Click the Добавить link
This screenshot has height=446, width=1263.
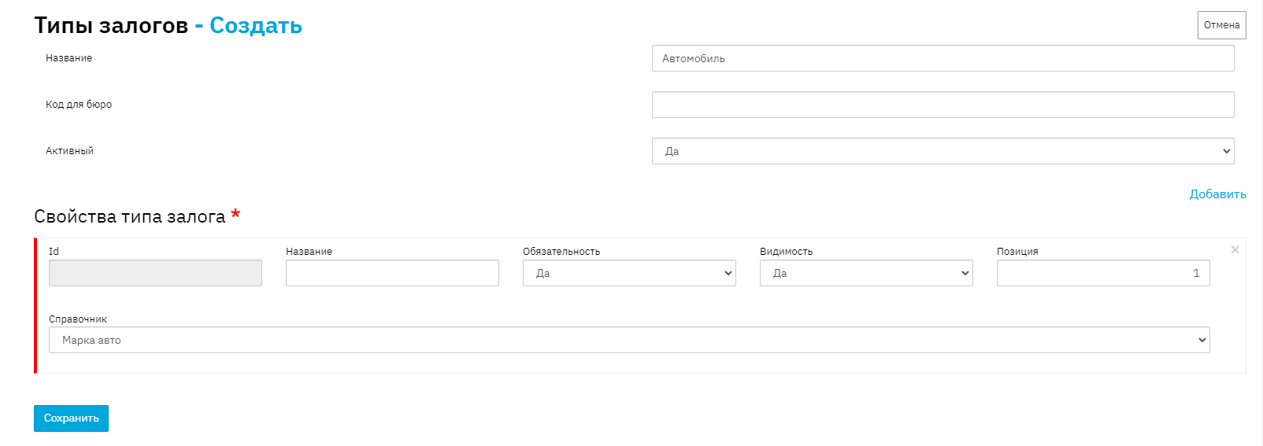point(1217,194)
